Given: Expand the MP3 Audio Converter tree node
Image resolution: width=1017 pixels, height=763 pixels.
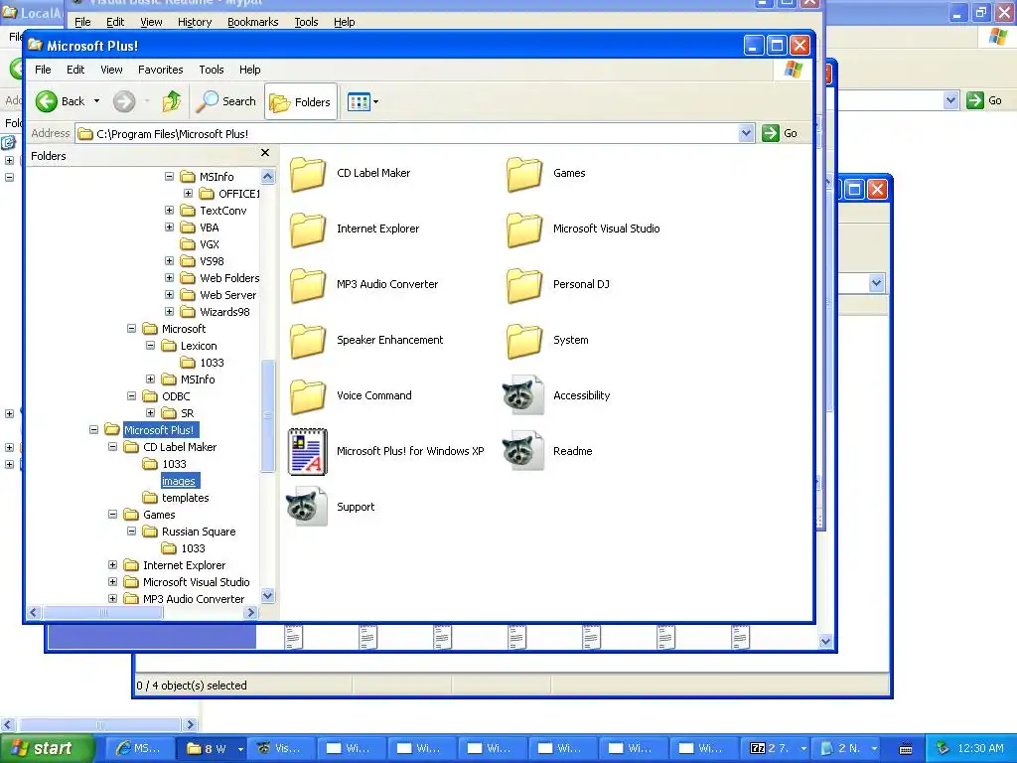Looking at the screenshot, I should [113, 599].
